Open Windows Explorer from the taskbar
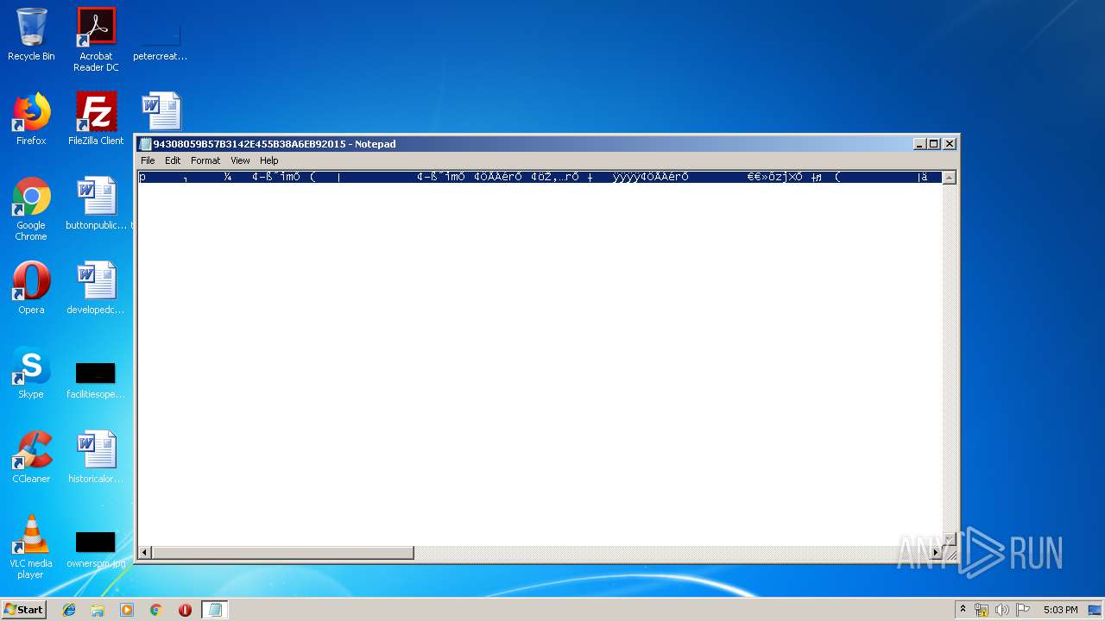The height and width of the screenshot is (621, 1105). coord(98,610)
